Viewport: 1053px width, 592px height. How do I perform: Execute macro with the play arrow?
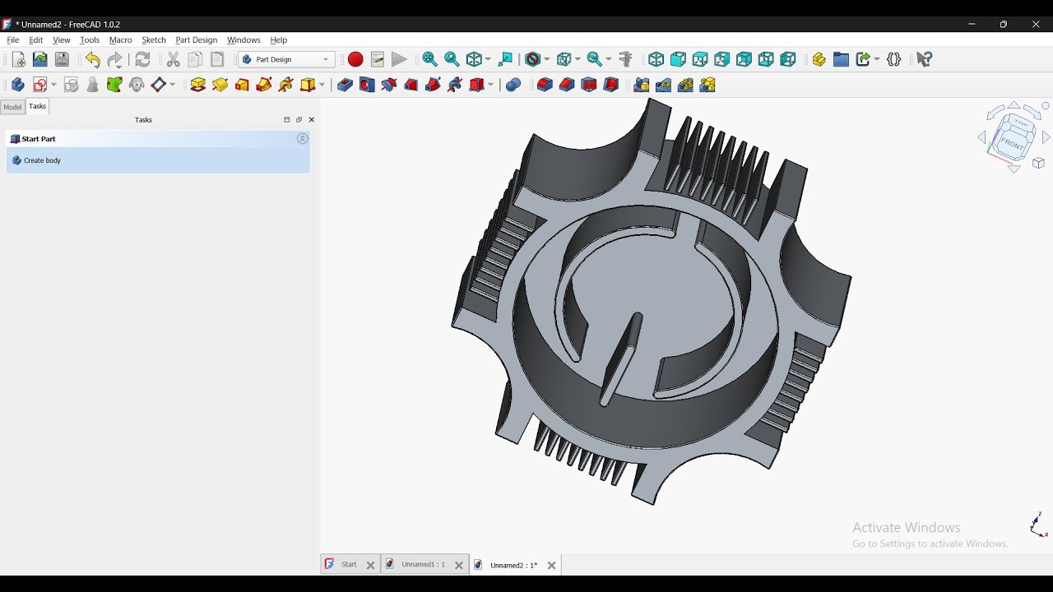coord(400,60)
